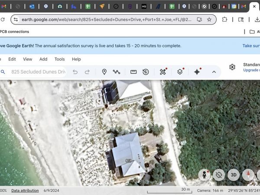Switch to the calendar 31 tab
The width and height of the screenshot is (260, 195).
point(234,6)
